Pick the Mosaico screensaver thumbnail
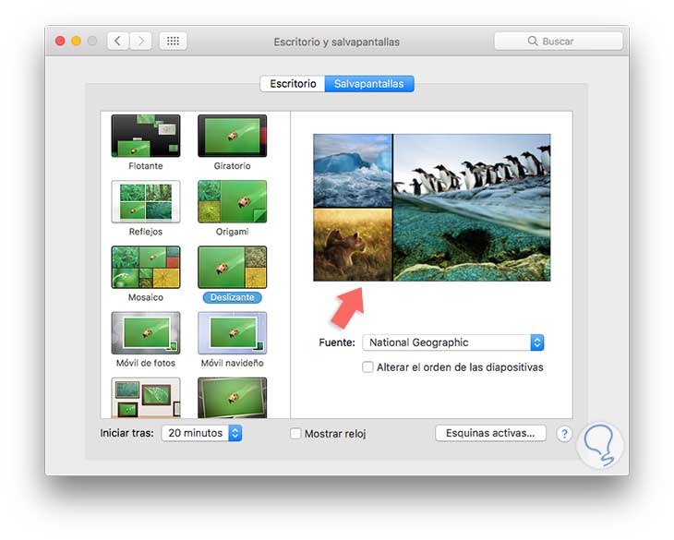Viewport: 674px width, 540px height. (146, 267)
